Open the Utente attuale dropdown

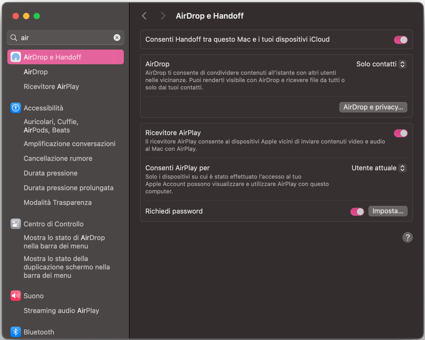[378, 168]
